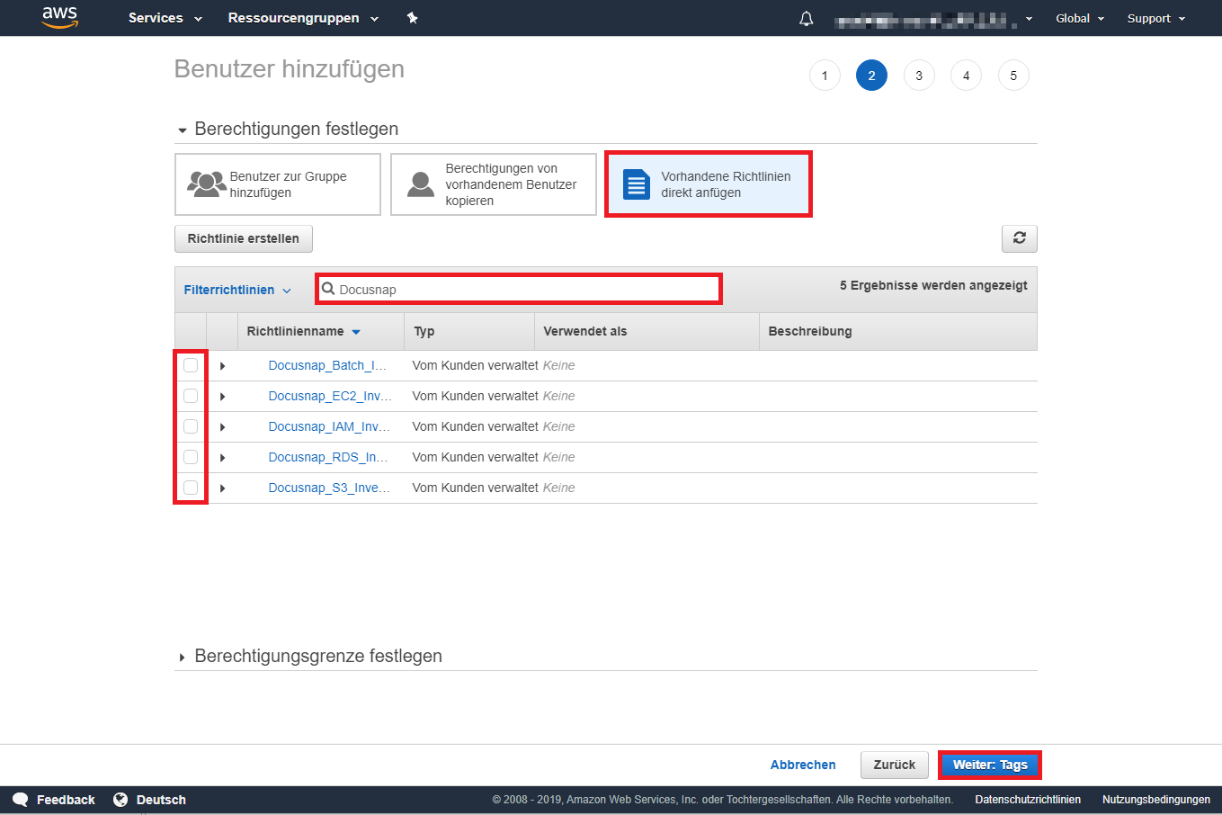Click the Deutsch language selector
The height and width of the screenshot is (815, 1222).
click(161, 800)
